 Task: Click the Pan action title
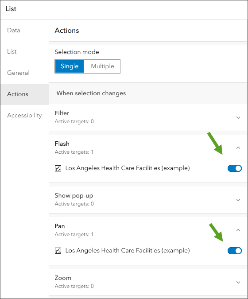click(x=60, y=226)
